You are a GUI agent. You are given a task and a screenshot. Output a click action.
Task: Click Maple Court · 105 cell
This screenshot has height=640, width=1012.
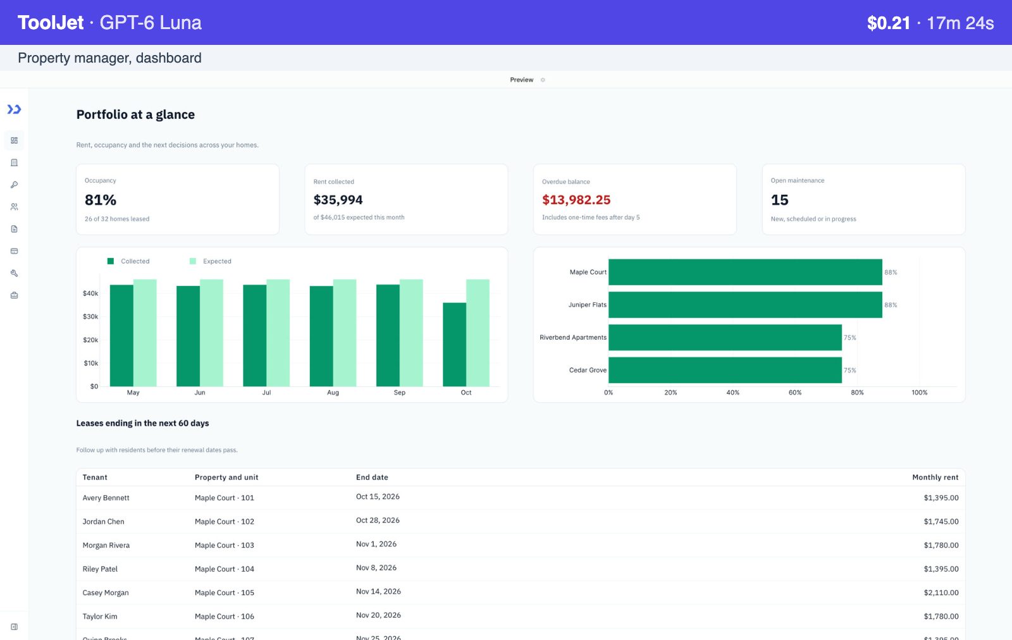pyautogui.click(x=225, y=593)
